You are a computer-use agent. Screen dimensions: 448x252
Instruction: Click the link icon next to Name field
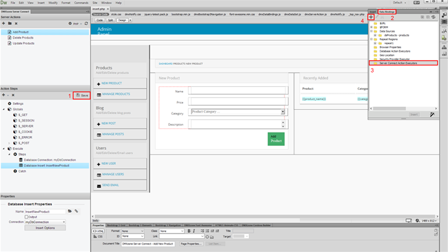coord(77,211)
